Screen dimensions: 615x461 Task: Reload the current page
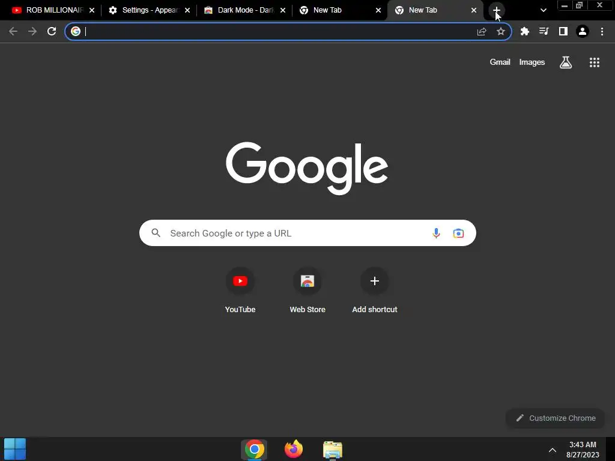52,31
